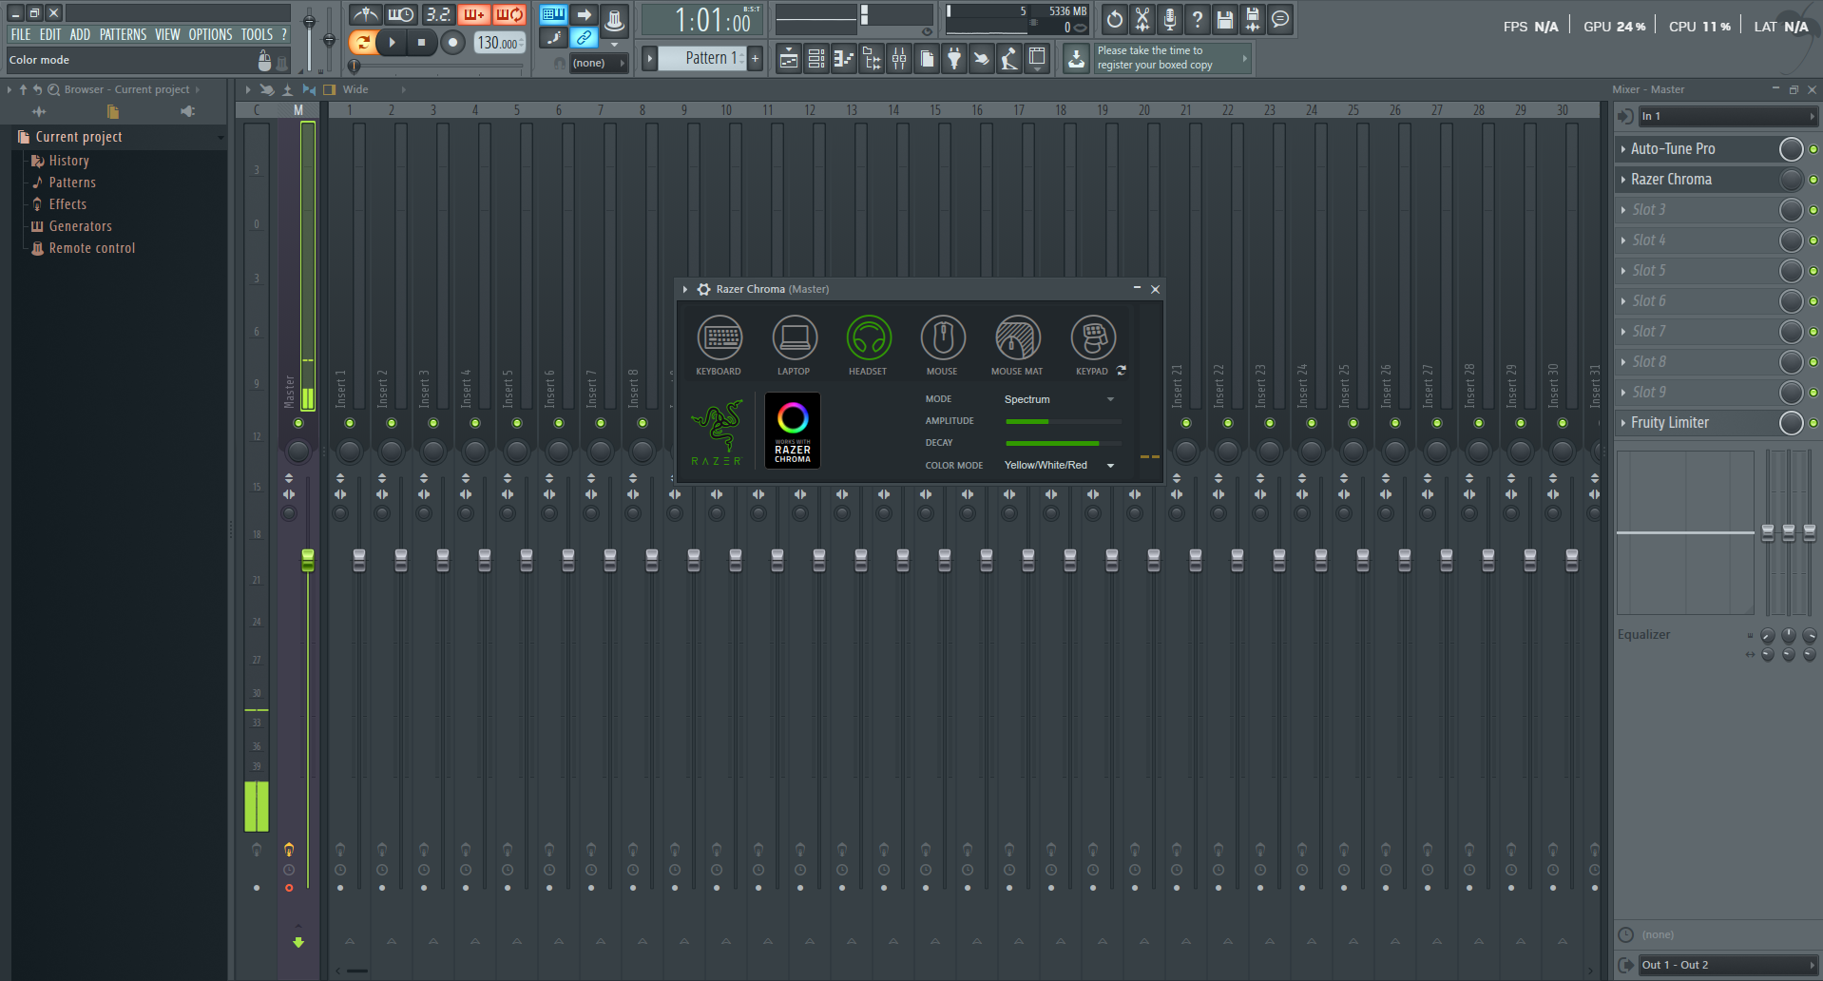
Task: Open the piano roll from toolbar
Action: pos(844,59)
